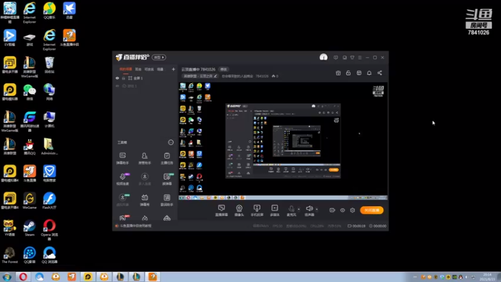Open The Forest desktop shortcut
The image size is (501, 282).
9,255
